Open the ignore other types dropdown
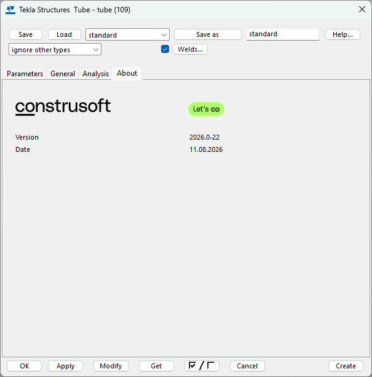This screenshot has width=372, height=377. coord(55,50)
